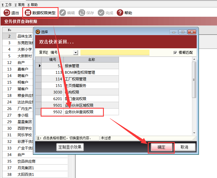
Task: Select 西丽学校 row in background list
Action: pos(18,128)
